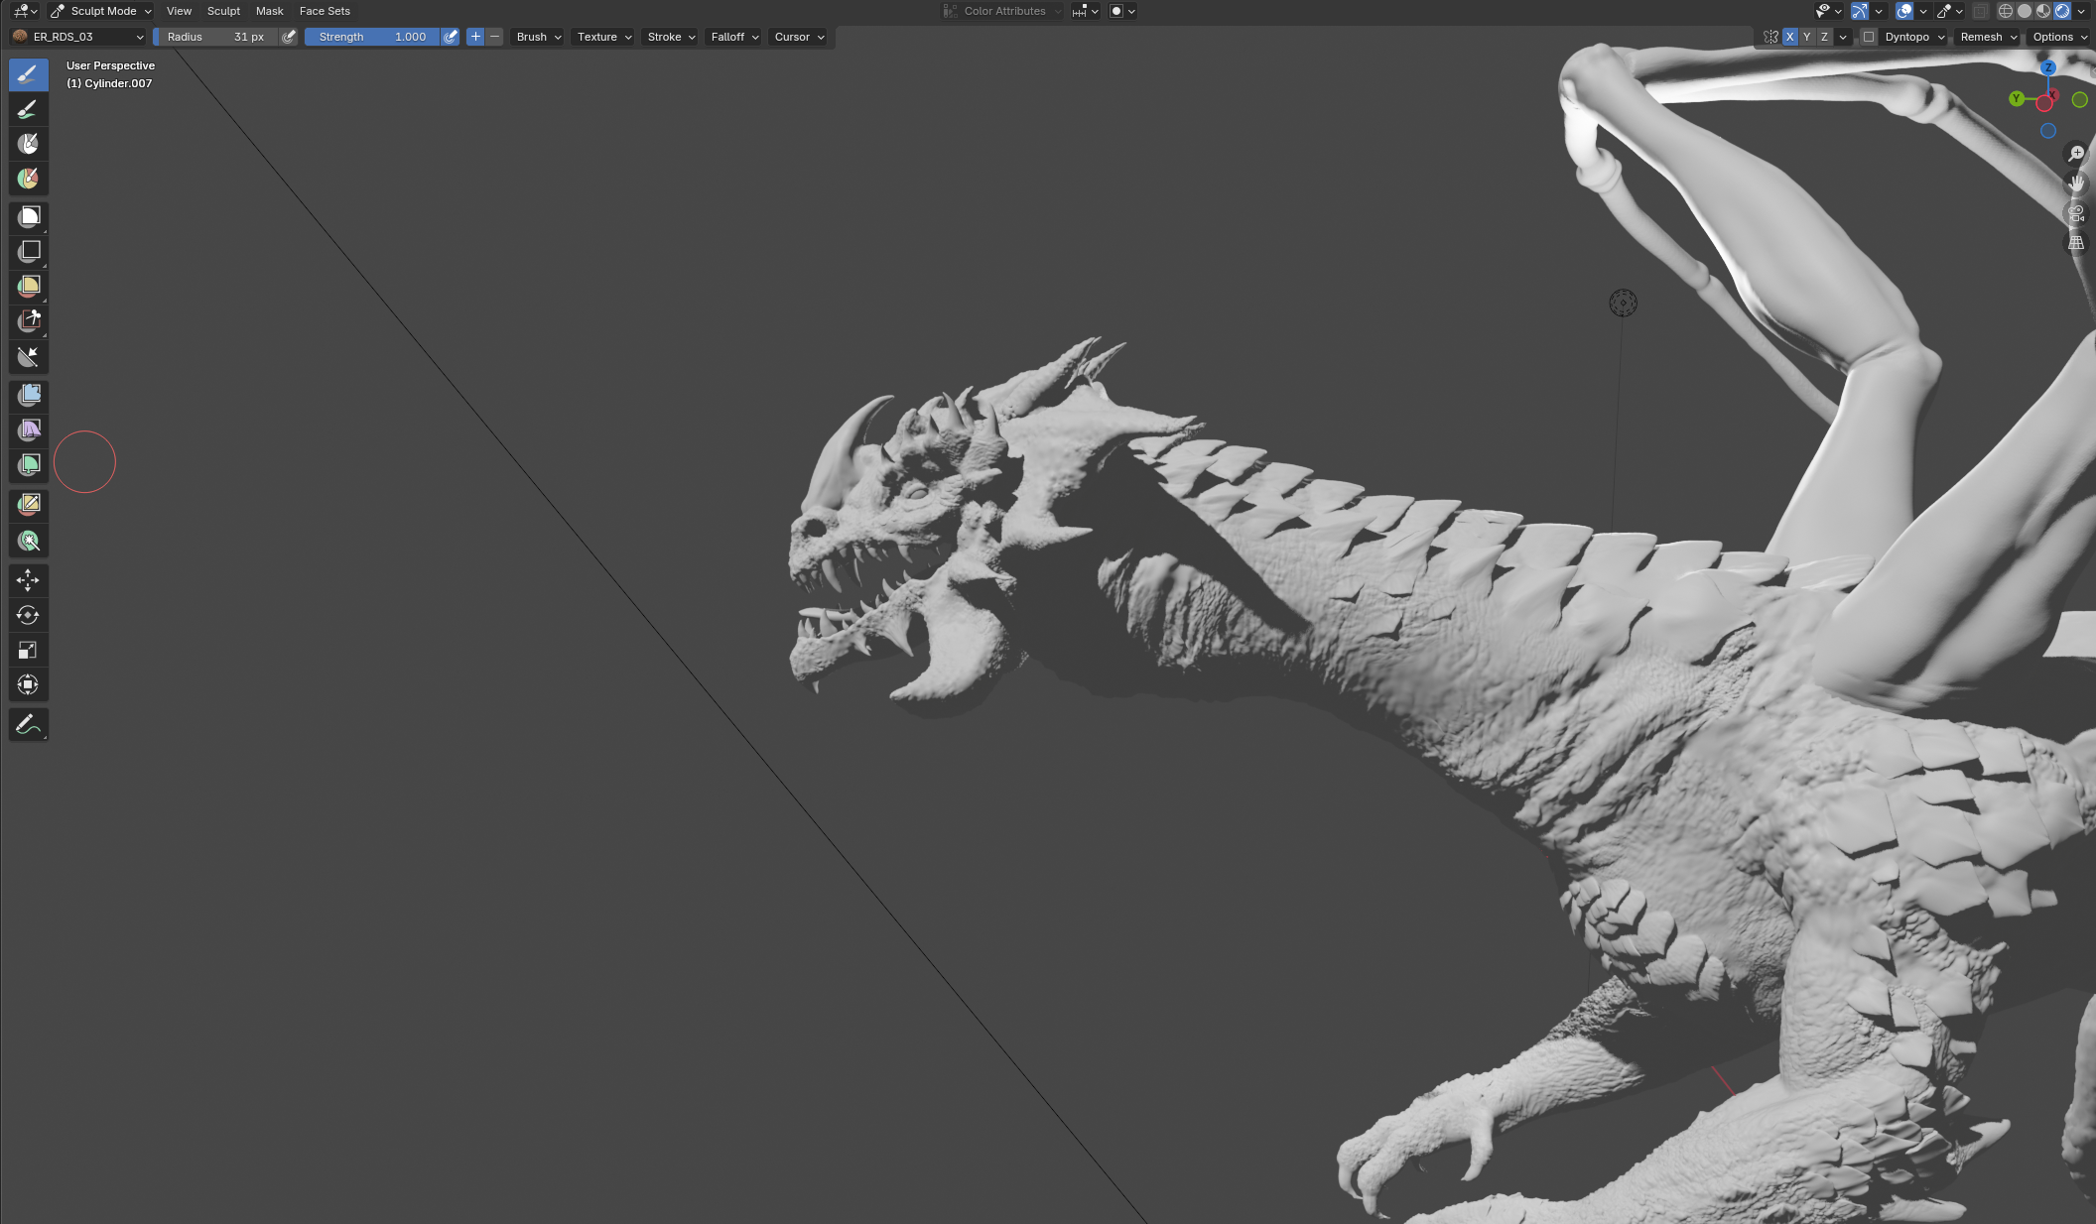
Task: Disable X axis symmetry
Action: 1789,37
